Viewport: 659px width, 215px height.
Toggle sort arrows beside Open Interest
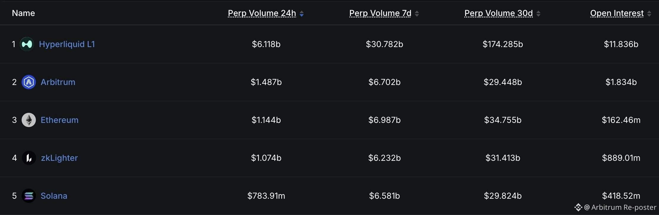click(x=649, y=14)
